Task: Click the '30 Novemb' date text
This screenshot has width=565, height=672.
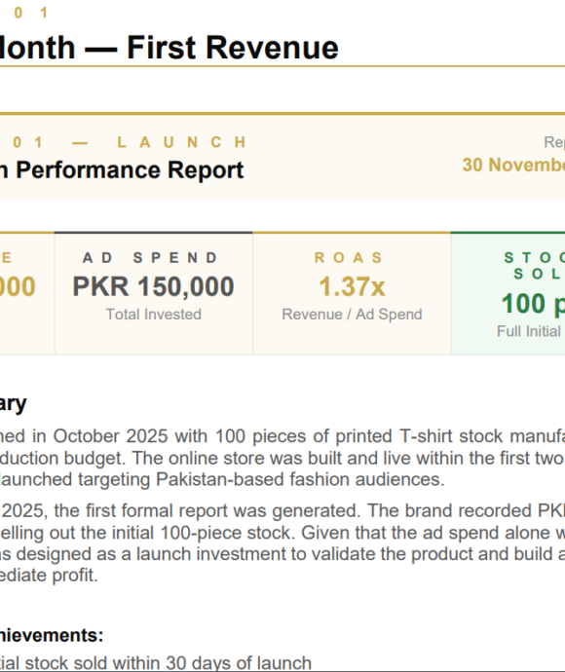Action: (513, 165)
